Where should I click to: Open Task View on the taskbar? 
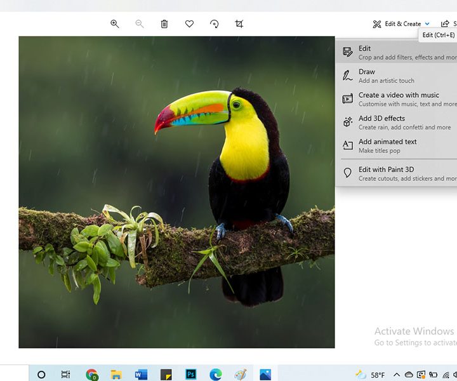click(x=65, y=374)
